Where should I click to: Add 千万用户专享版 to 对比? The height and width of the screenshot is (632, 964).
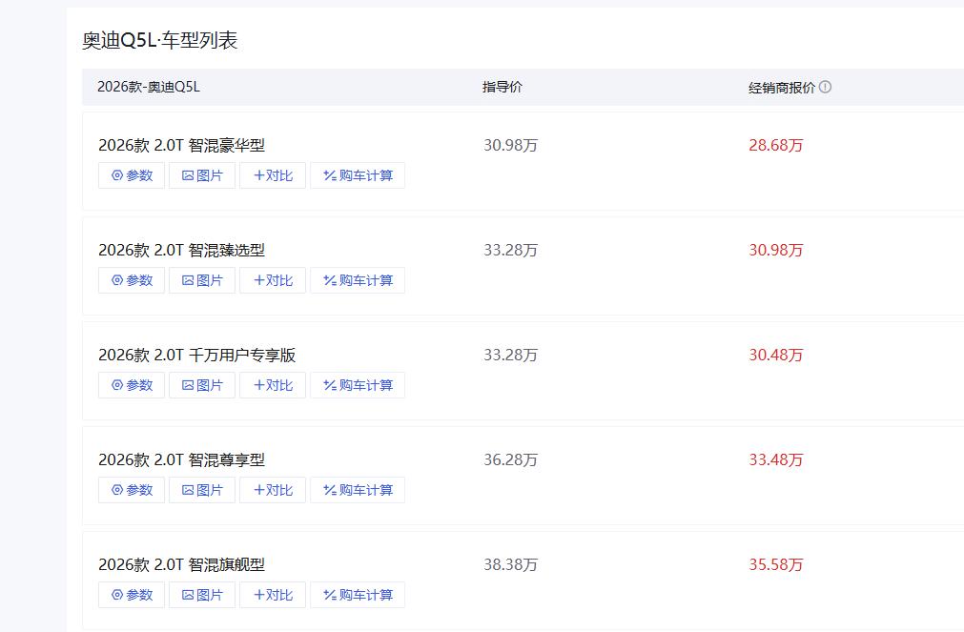(x=273, y=385)
